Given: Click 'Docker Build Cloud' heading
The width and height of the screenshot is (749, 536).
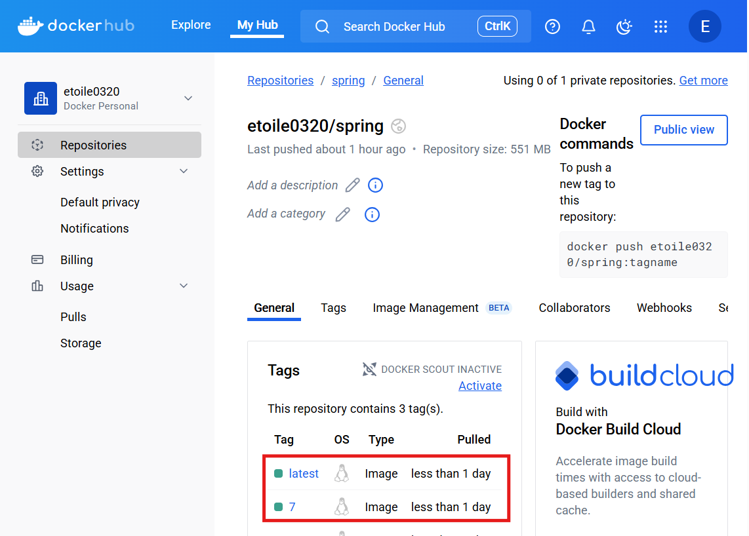Looking at the screenshot, I should pos(618,429).
